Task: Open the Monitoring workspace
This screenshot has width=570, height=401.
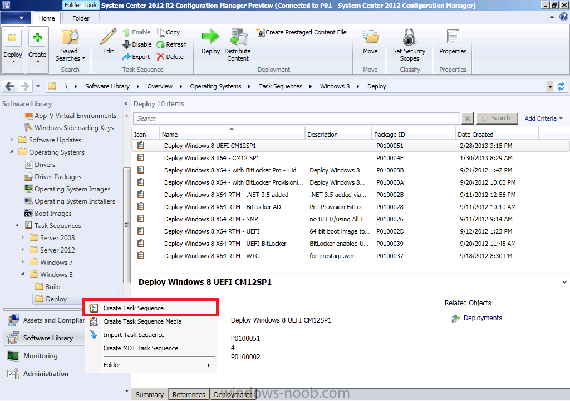Action: [x=40, y=356]
